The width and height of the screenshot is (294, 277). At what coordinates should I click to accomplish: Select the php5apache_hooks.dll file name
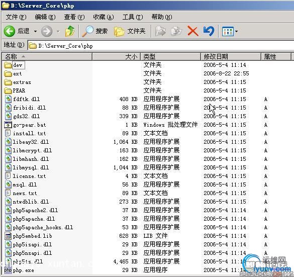click(43, 228)
